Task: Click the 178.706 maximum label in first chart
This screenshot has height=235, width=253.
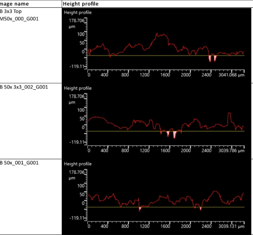Action: pyautogui.click(x=76, y=20)
